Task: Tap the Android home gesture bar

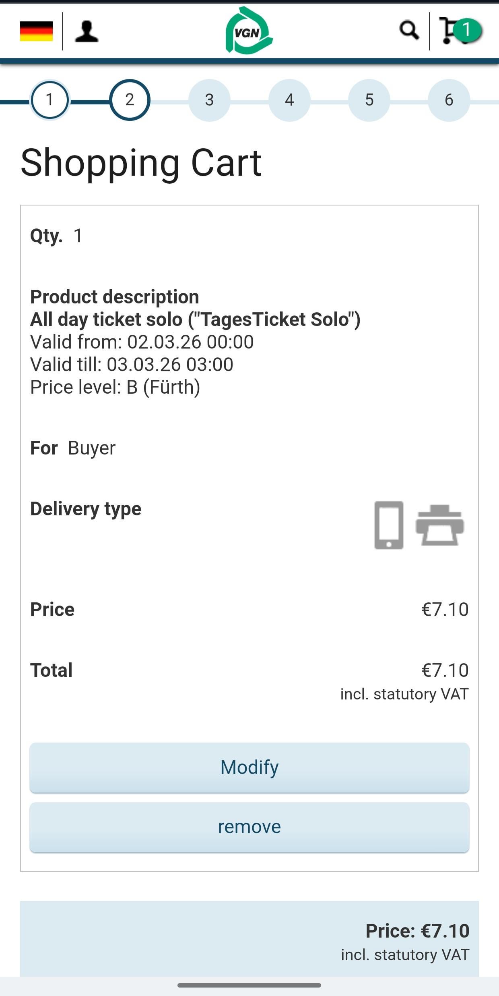Action: pyautogui.click(x=249, y=986)
